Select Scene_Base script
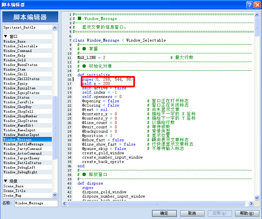262x219 pixels. pos(28,186)
